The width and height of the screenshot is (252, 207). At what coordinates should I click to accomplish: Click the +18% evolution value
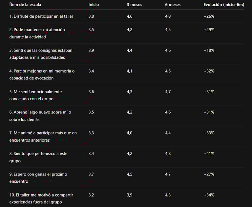[209, 51]
